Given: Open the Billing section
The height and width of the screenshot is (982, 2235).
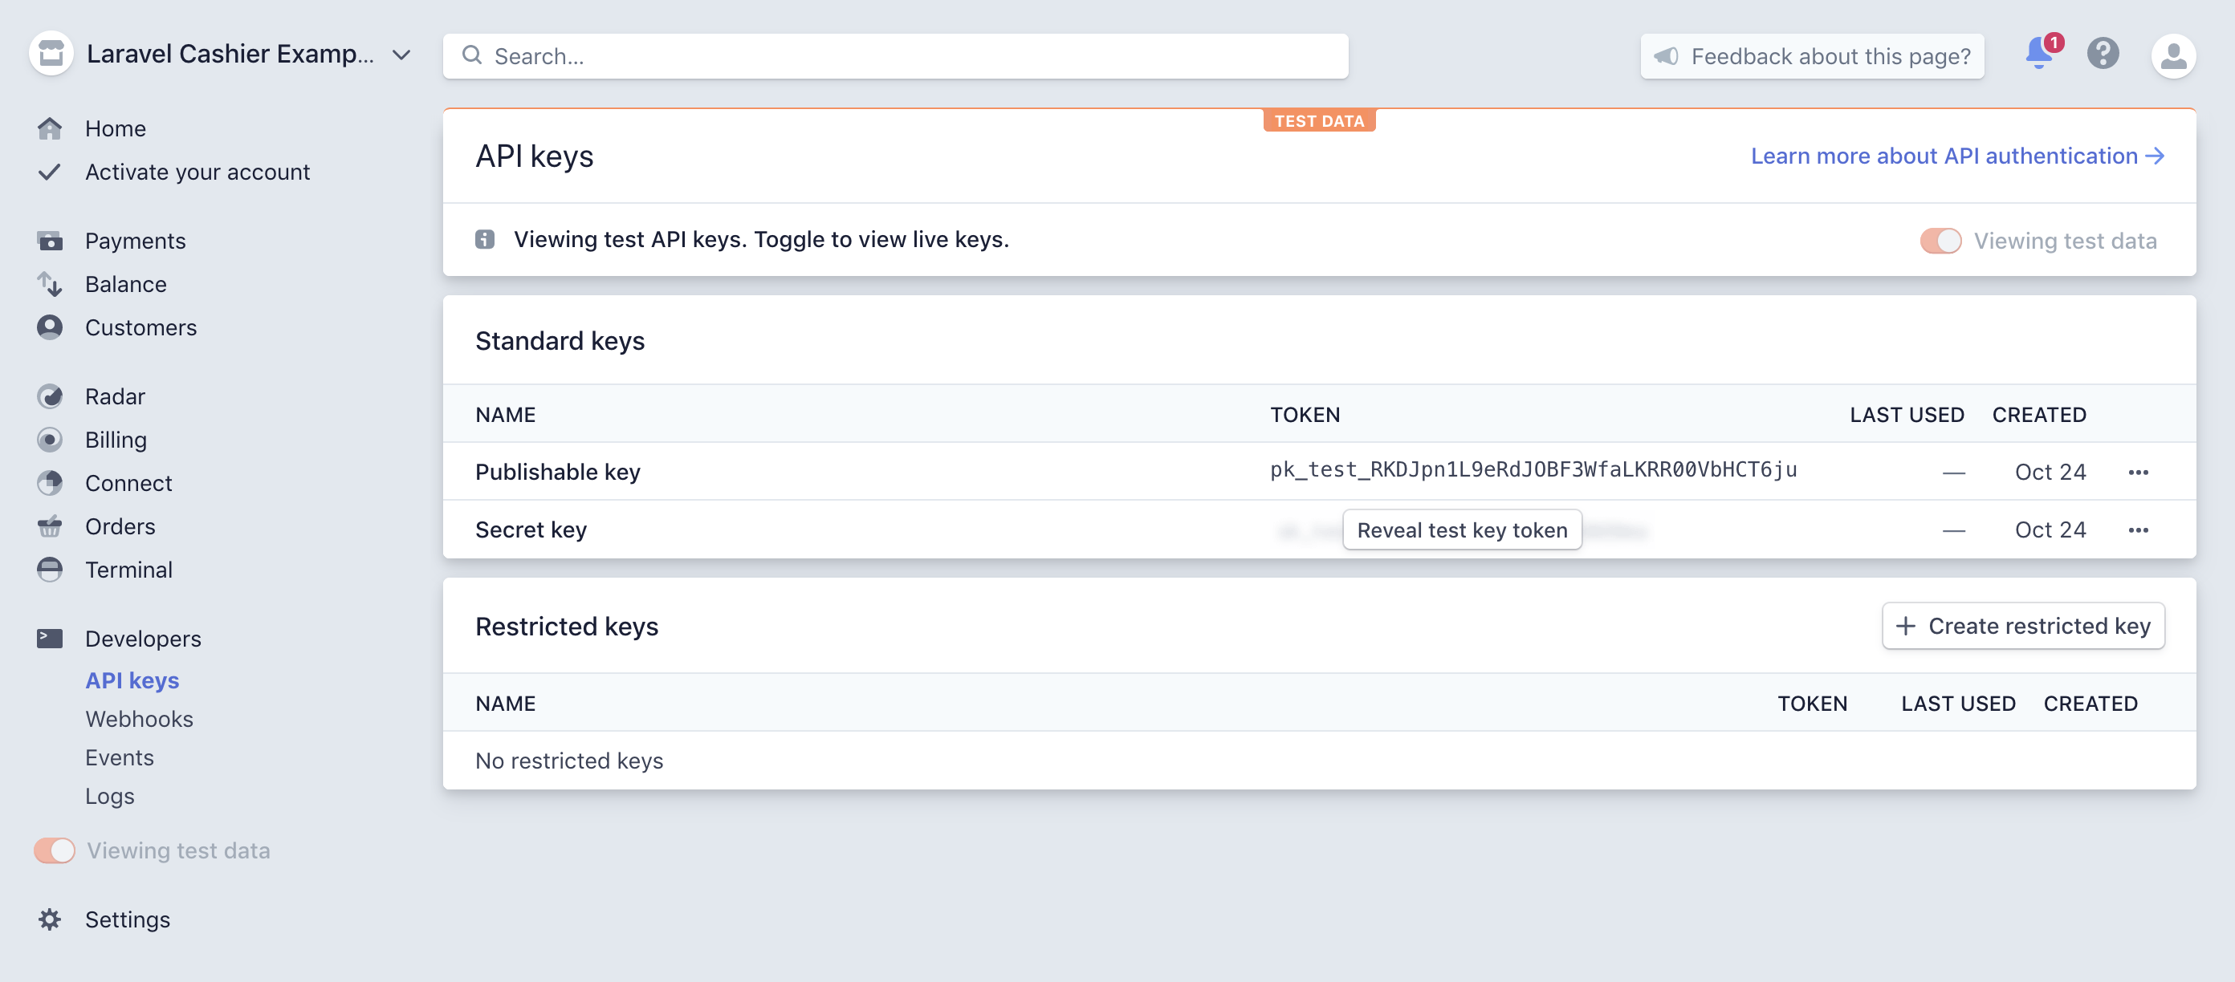Looking at the screenshot, I should (116, 440).
